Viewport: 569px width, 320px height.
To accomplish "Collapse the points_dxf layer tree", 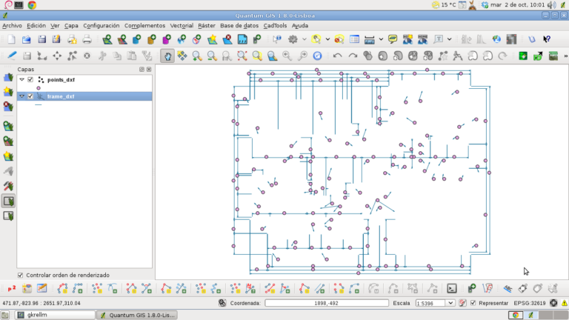I will [21, 79].
